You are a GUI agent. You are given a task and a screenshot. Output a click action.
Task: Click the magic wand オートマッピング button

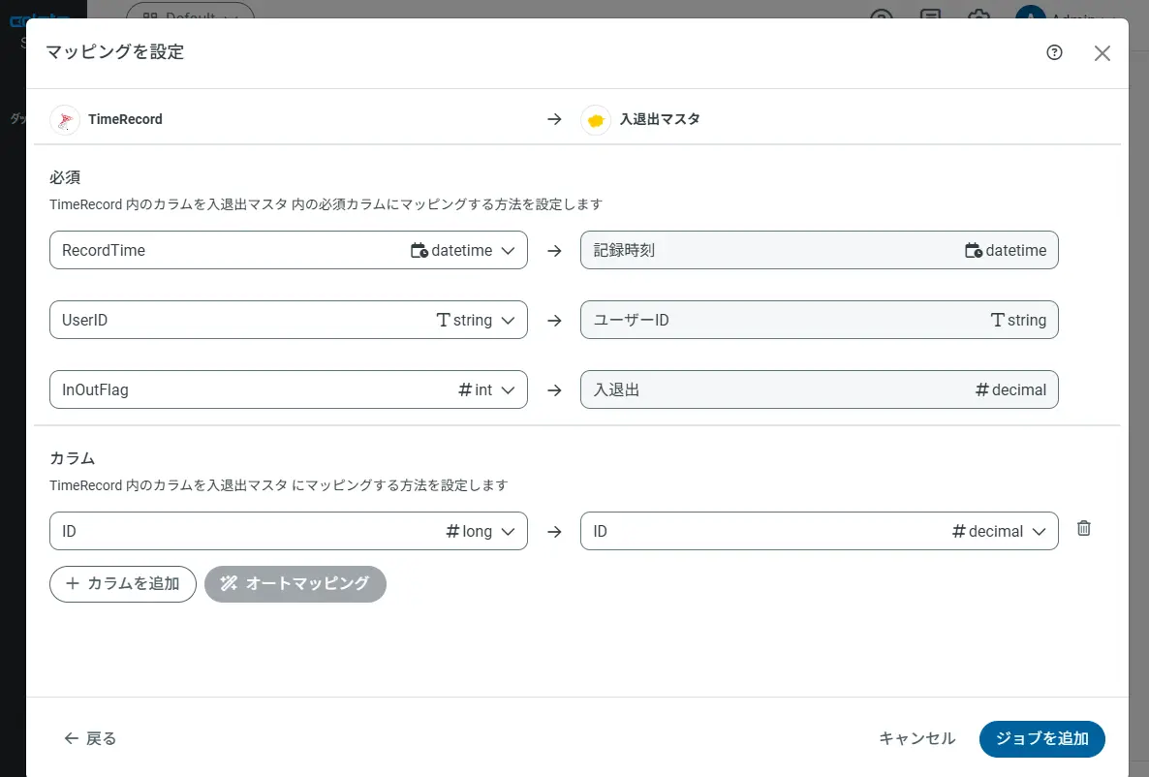pyautogui.click(x=295, y=584)
